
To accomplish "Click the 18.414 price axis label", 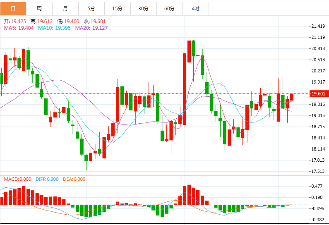I will (318, 138).
